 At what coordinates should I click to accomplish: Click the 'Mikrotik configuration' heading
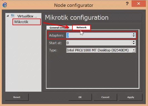[77, 18]
